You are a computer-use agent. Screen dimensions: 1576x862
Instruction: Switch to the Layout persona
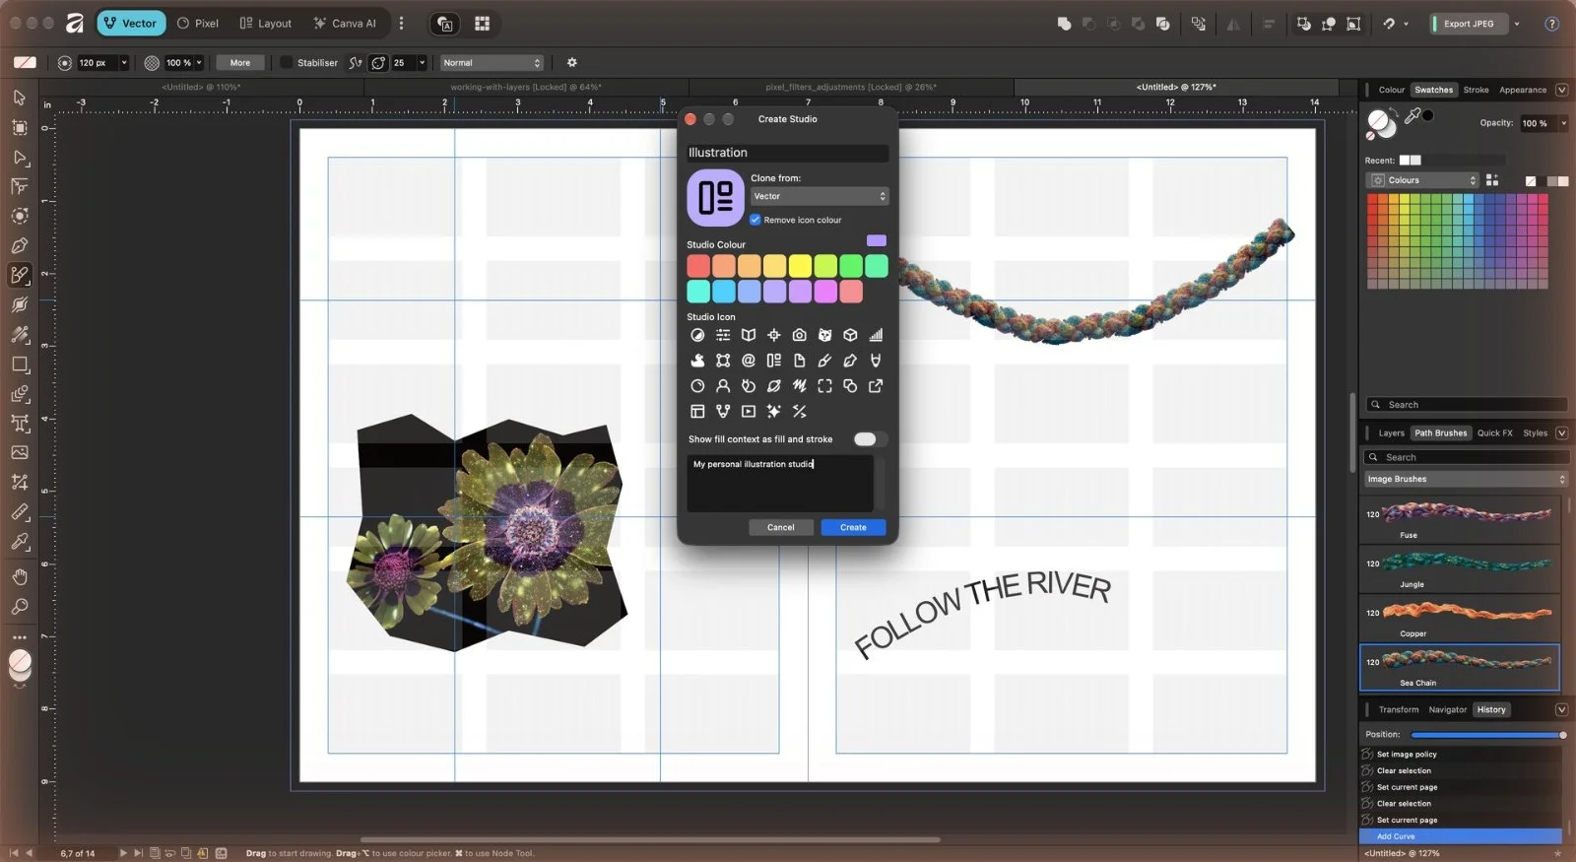266,24
